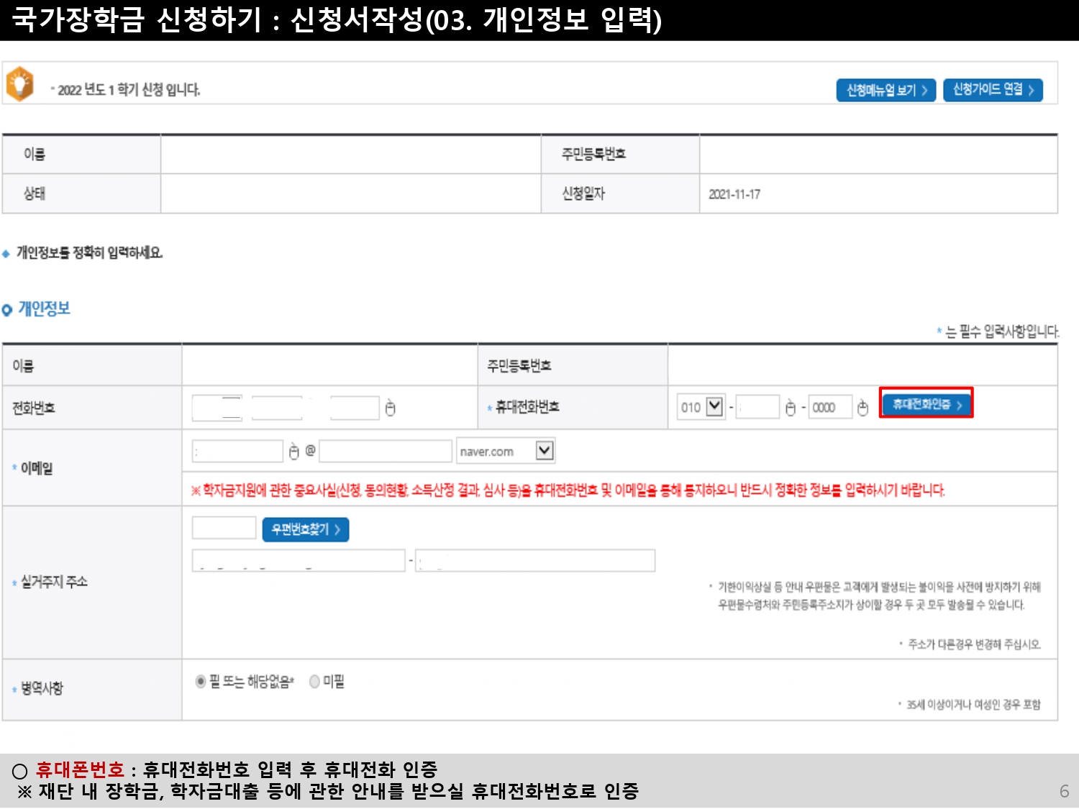Click the mobile number middle digits field
This screenshot has width=1079, height=809.
757,407
